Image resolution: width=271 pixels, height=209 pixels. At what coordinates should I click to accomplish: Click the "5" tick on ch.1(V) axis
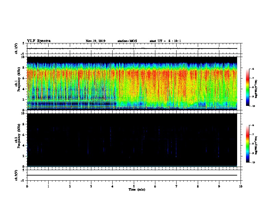pos(24,43)
